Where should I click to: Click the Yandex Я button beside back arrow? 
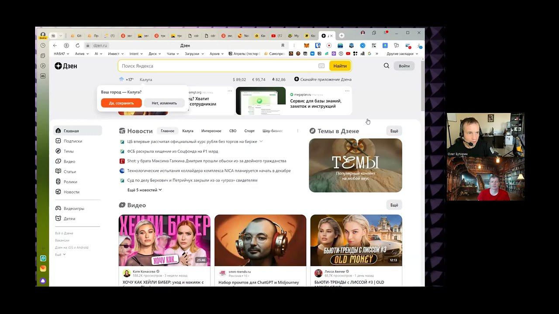[x=66, y=45]
